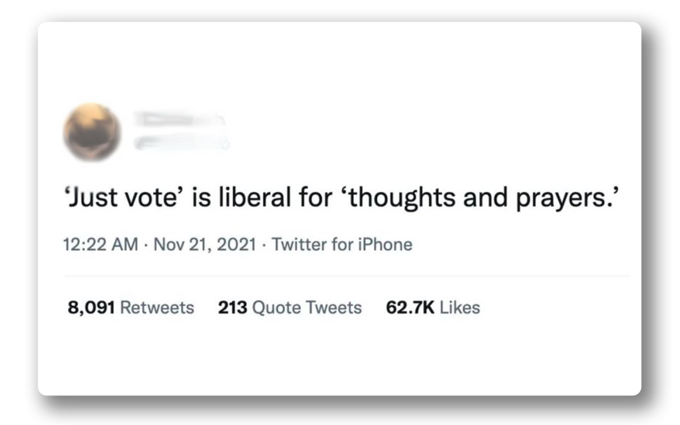680x425 pixels.
Task: Click the word iPhone in source label
Action: pos(385,244)
